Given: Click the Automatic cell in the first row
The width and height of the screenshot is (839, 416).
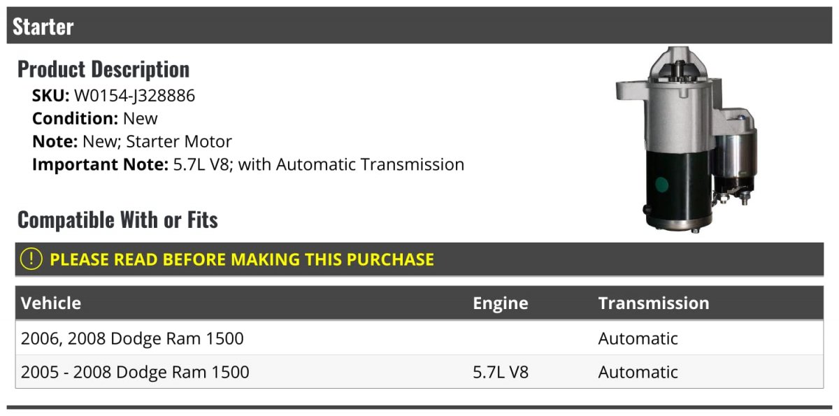Looking at the screenshot, I should 638,338.
